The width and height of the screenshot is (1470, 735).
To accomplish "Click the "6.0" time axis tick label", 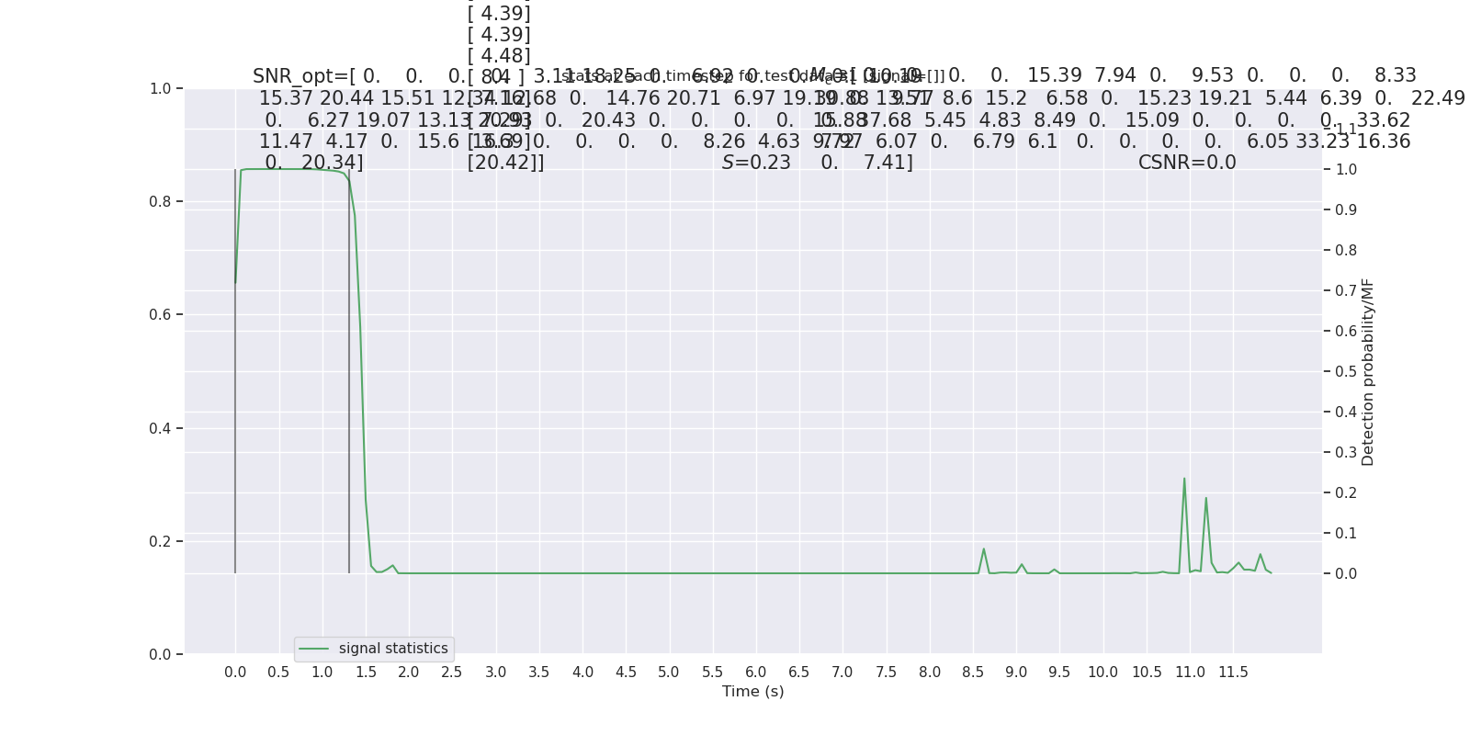I will [x=756, y=673].
